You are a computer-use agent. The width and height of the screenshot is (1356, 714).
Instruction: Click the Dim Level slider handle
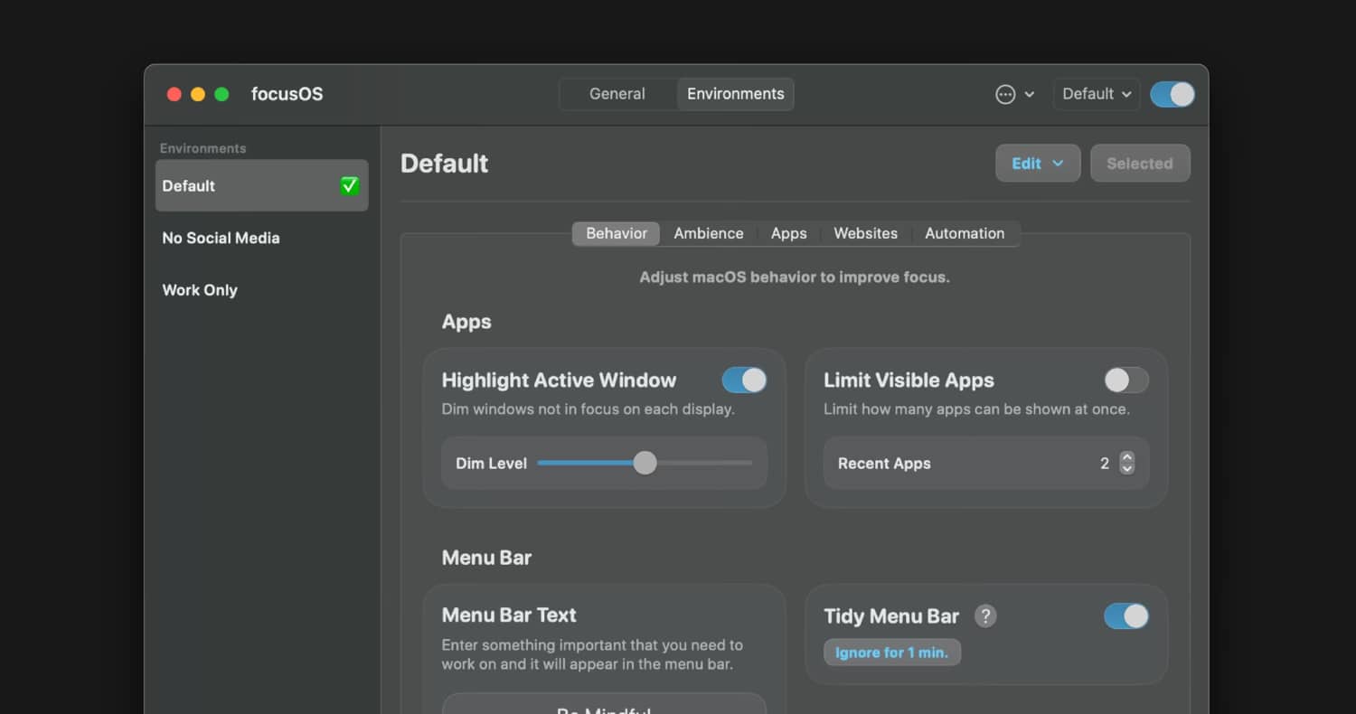(x=645, y=463)
